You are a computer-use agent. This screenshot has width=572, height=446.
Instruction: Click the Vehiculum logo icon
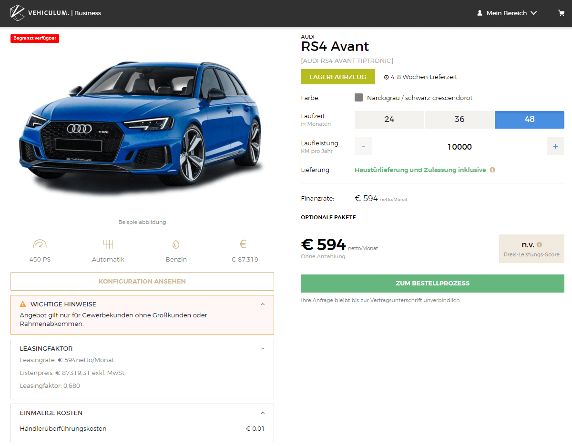(x=18, y=13)
